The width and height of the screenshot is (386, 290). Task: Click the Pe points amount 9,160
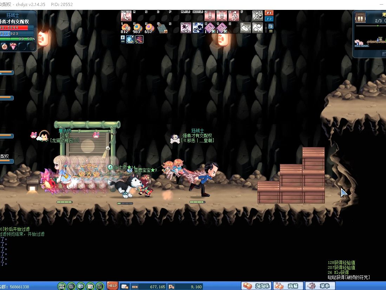coord(196,287)
